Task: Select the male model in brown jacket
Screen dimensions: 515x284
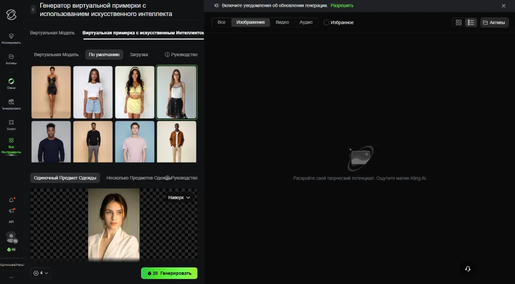Action: [177, 141]
